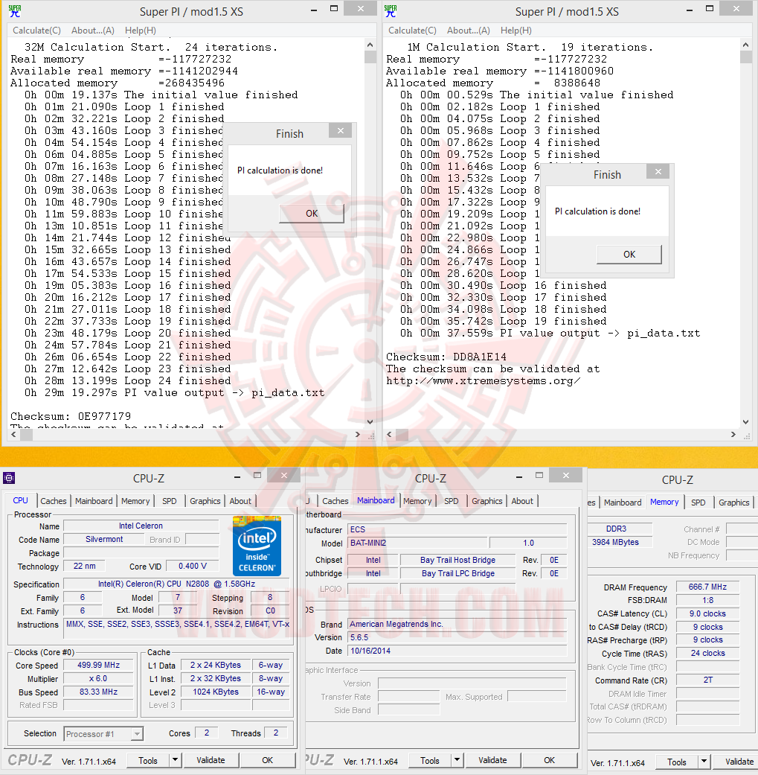Switch to Graphics tab in left CPU-Z window
Image resolution: width=758 pixels, height=775 pixels.
[x=205, y=501]
